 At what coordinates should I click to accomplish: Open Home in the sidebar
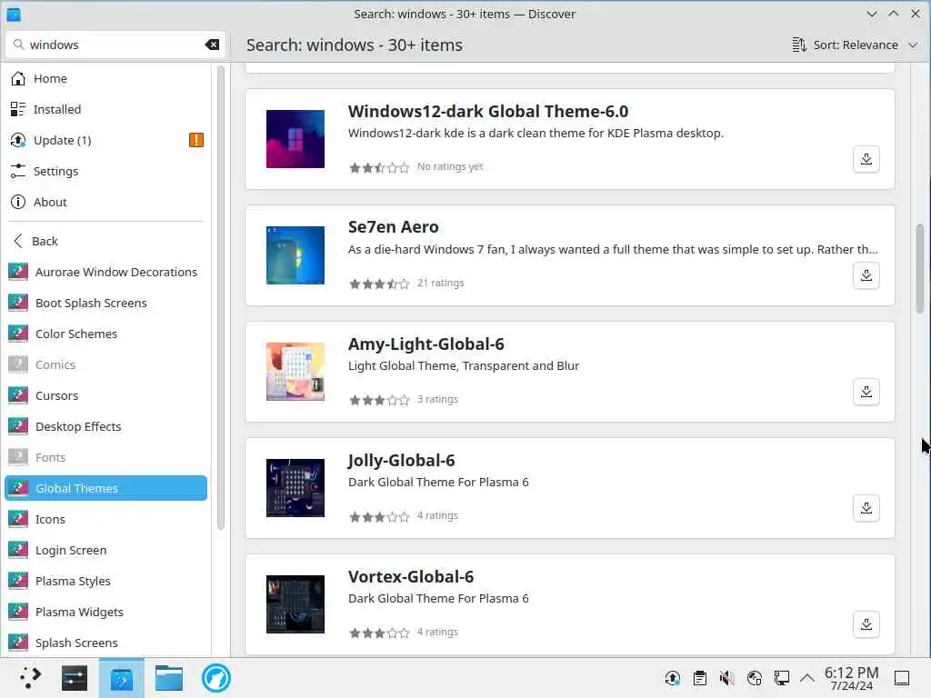(x=105, y=78)
